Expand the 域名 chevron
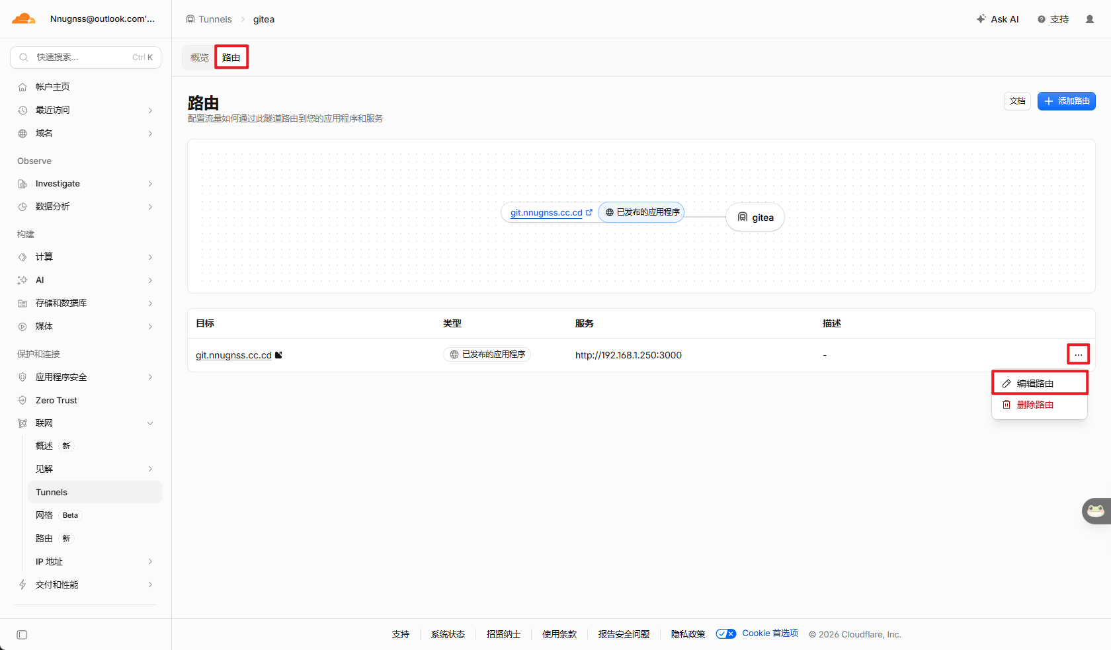The width and height of the screenshot is (1111, 650). coord(150,134)
